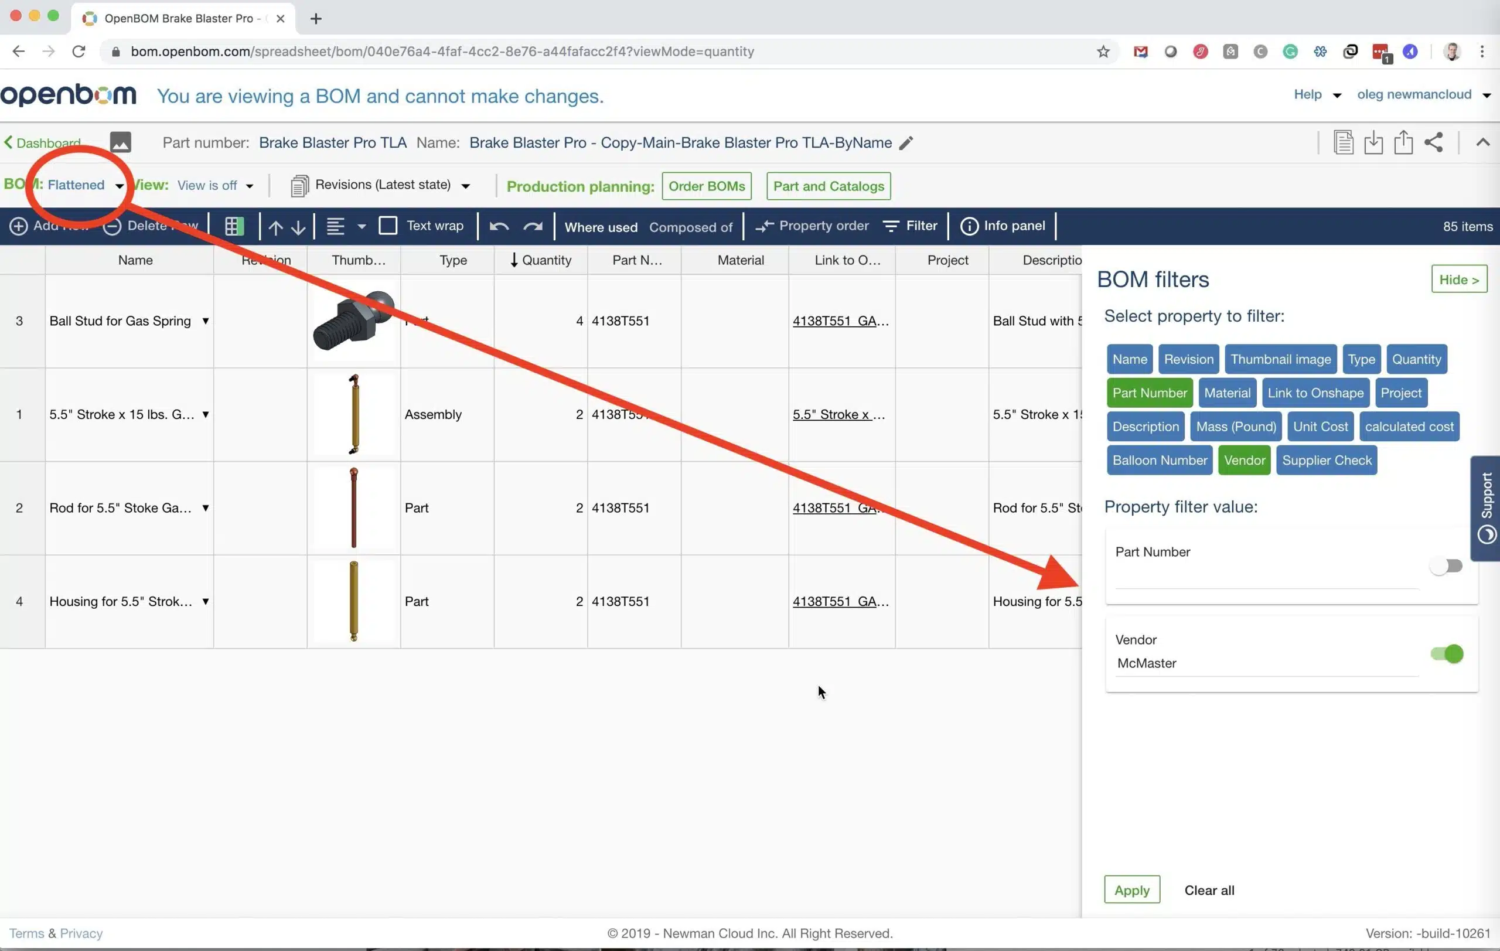
Task: Open the oleg newmancloud user menu
Action: [x=1423, y=95]
